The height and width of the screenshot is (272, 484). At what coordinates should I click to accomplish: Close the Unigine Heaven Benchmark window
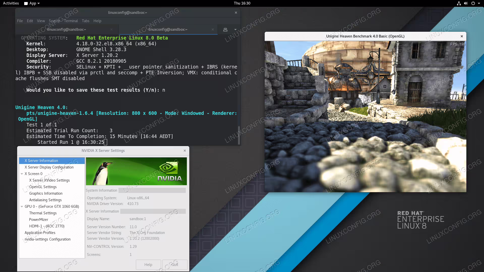pyautogui.click(x=462, y=36)
